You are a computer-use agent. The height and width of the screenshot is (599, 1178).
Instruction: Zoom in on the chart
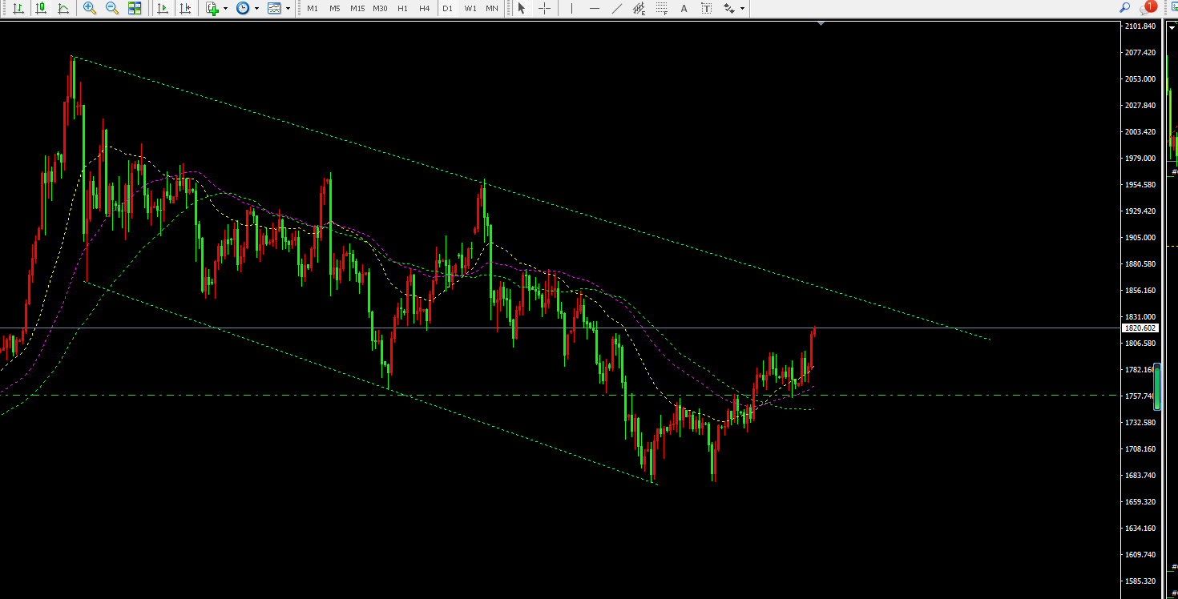click(90, 8)
